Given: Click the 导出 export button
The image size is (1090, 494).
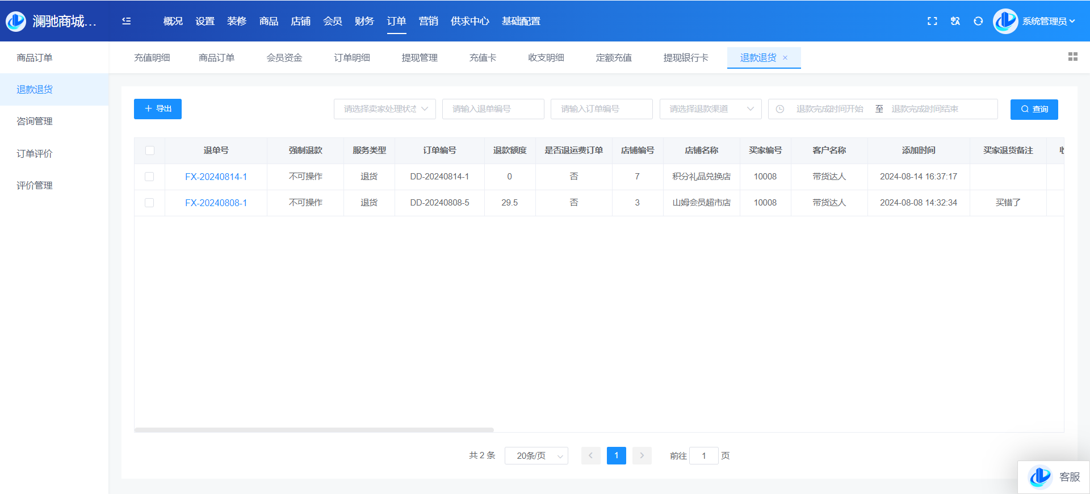Looking at the screenshot, I should point(158,109).
